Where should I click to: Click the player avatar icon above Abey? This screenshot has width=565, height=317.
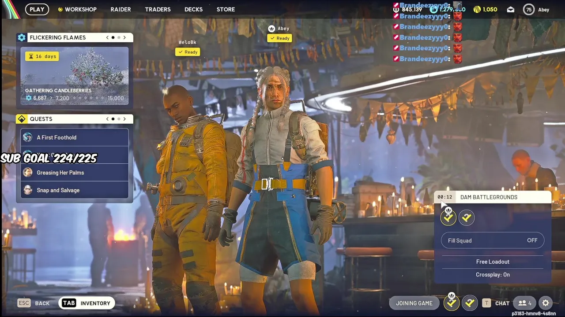coord(272,29)
